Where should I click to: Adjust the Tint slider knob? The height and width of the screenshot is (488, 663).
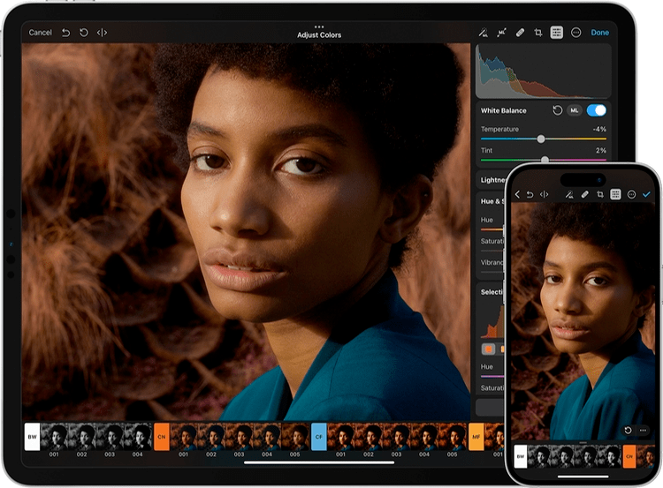[x=545, y=160]
